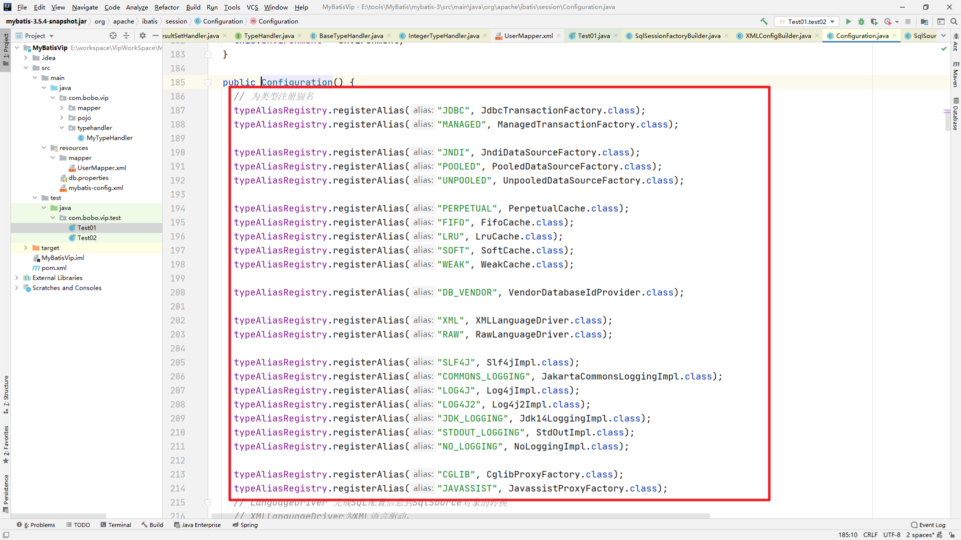Click the Build project hammer icon
Screen dimensions: 961x540
764,21
